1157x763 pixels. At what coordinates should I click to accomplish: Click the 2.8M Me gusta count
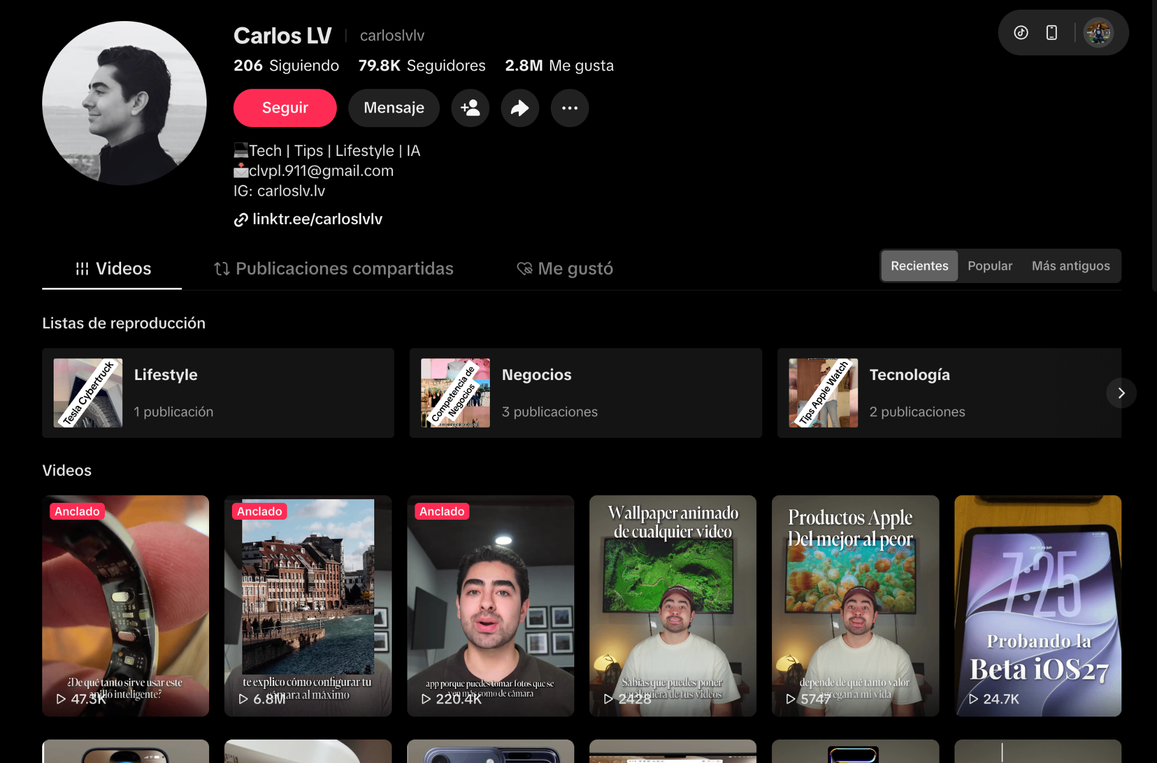(559, 66)
